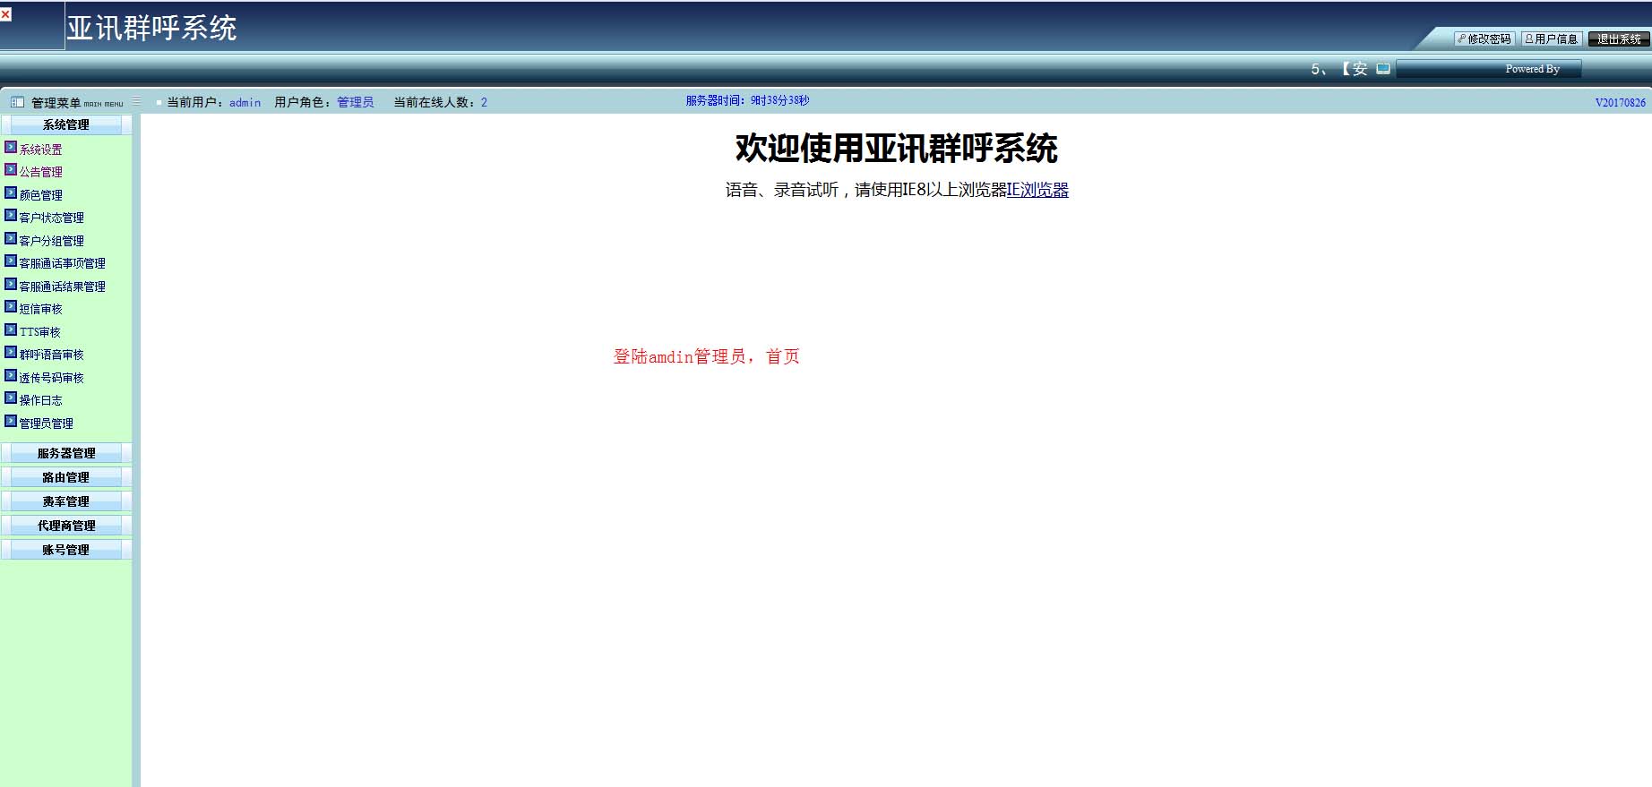Image resolution: width=1652 pixels, height=787 pixels.
Task: Click the arrow icon beside 公告管理
Action: pos(11,170)
